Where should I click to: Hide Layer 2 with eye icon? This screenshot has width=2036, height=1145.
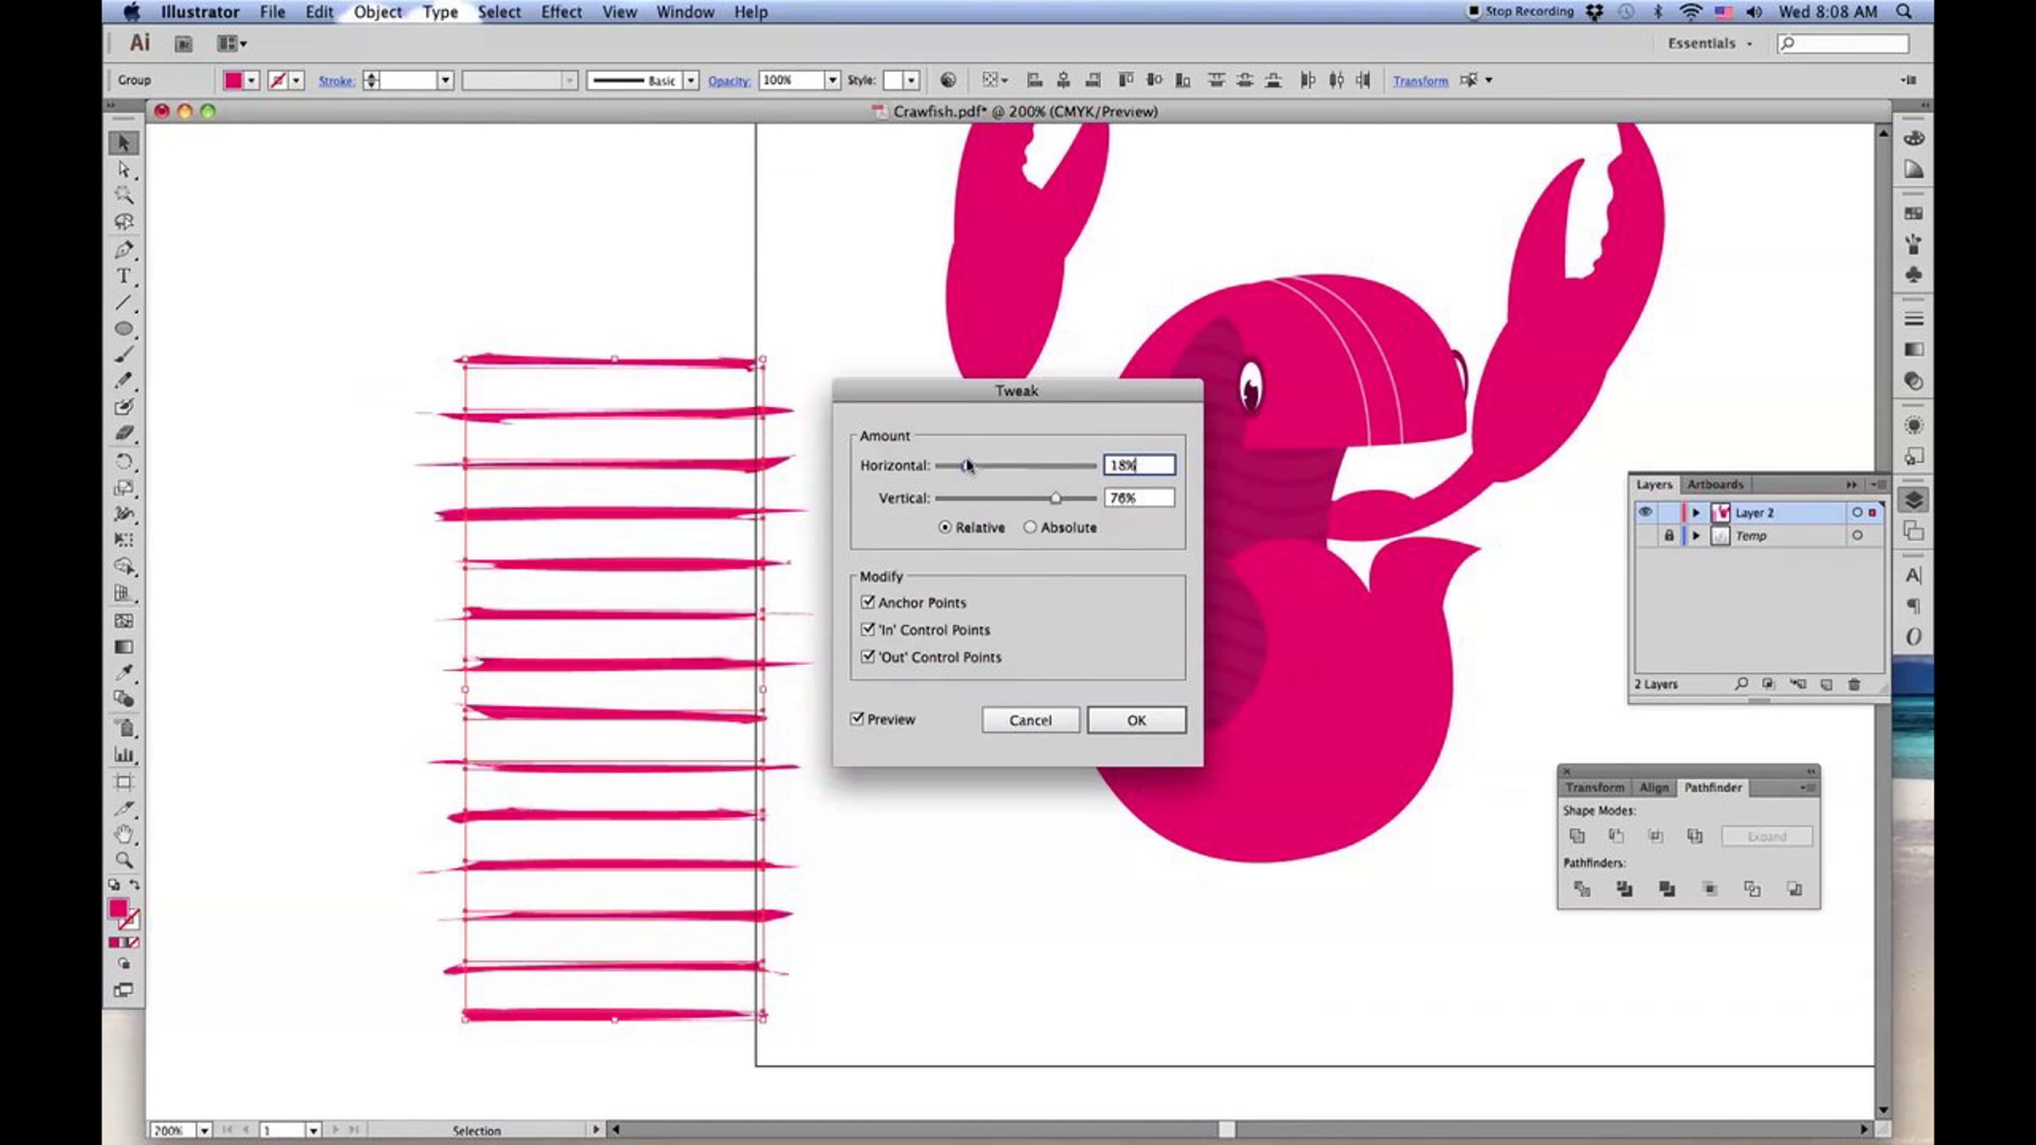pos(1645,512)
